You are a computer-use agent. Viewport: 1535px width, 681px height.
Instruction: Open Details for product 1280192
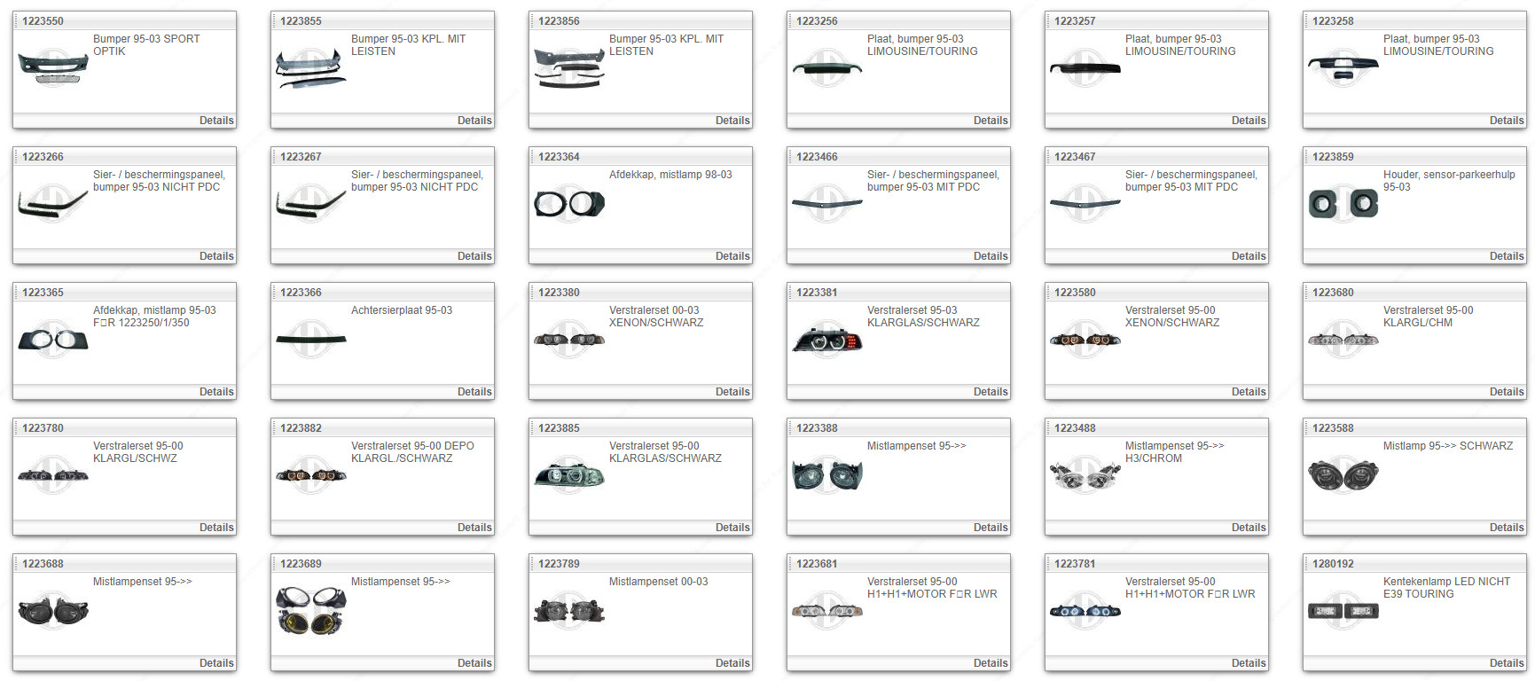pos(1507,663)
